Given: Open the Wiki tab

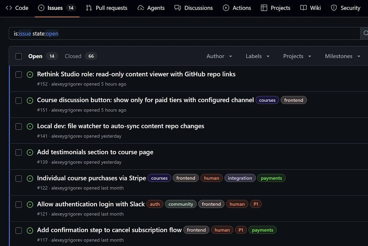Looking at the screenshot, I should pyautogui.click(x=311, y=8).
